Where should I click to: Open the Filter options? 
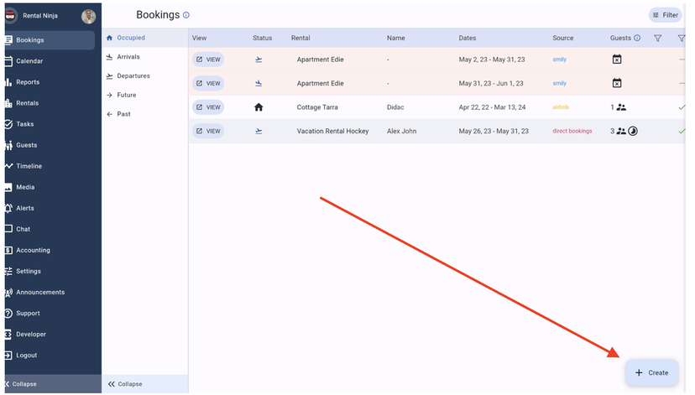coord(665,15)
